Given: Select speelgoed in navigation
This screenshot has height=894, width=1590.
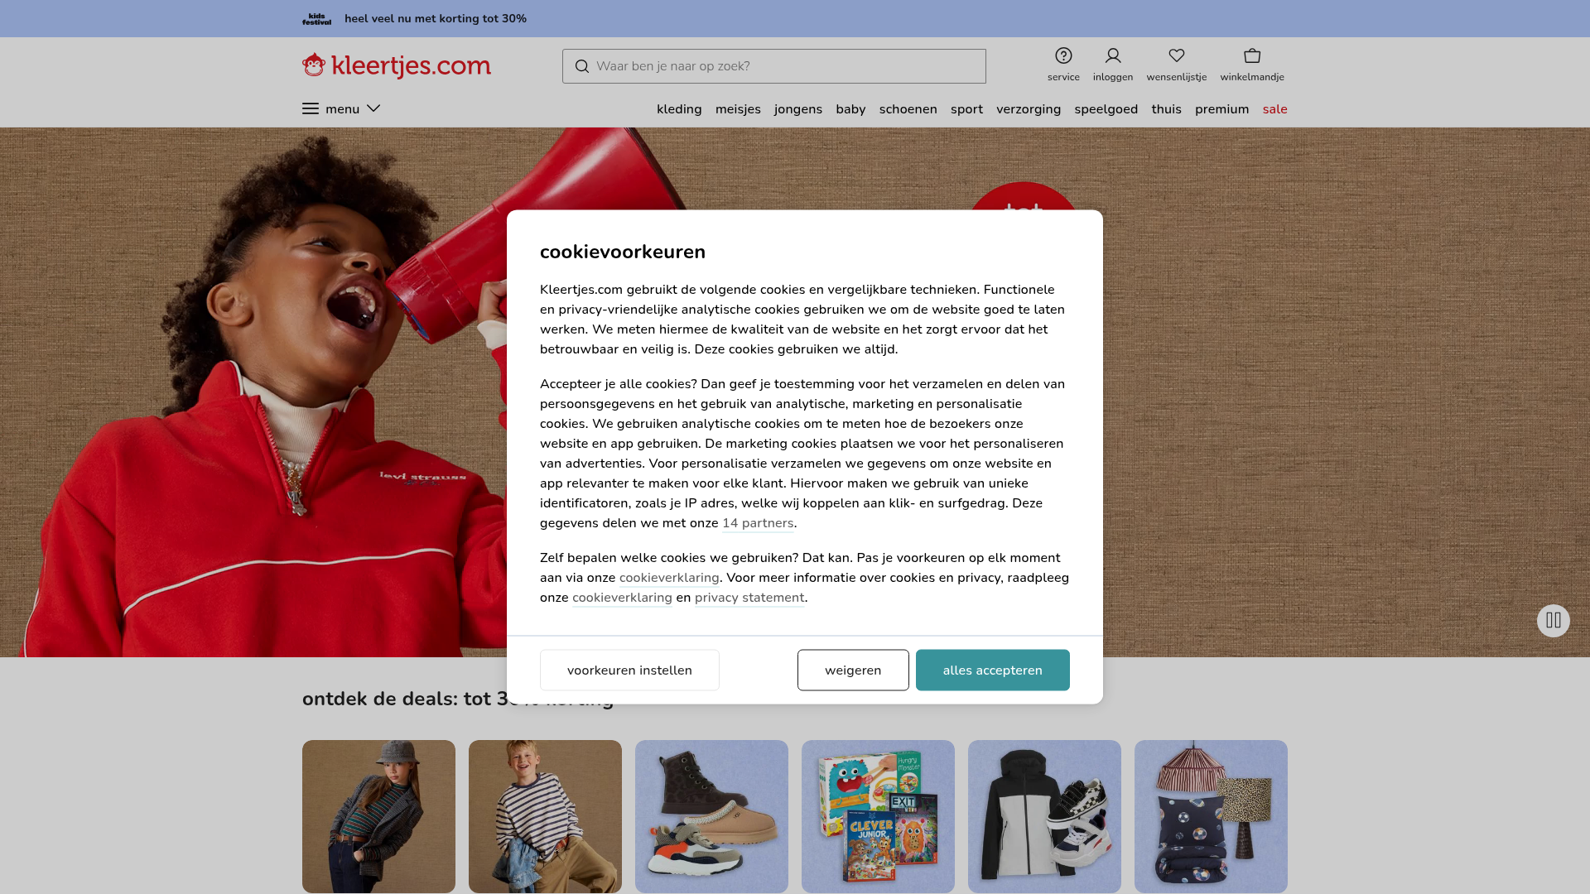Looking at the screenshot, I should click(1106, 109).
